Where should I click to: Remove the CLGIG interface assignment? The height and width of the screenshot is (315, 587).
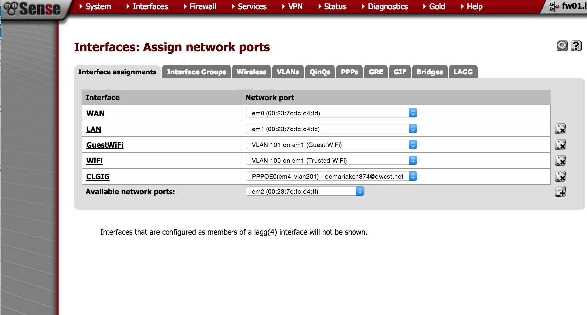pos(560,176)
